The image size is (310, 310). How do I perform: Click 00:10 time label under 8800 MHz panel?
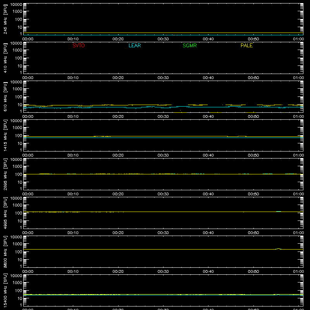73,272
